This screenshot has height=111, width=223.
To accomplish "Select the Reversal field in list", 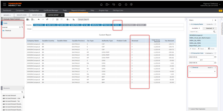I will click(x=8, y=30).
